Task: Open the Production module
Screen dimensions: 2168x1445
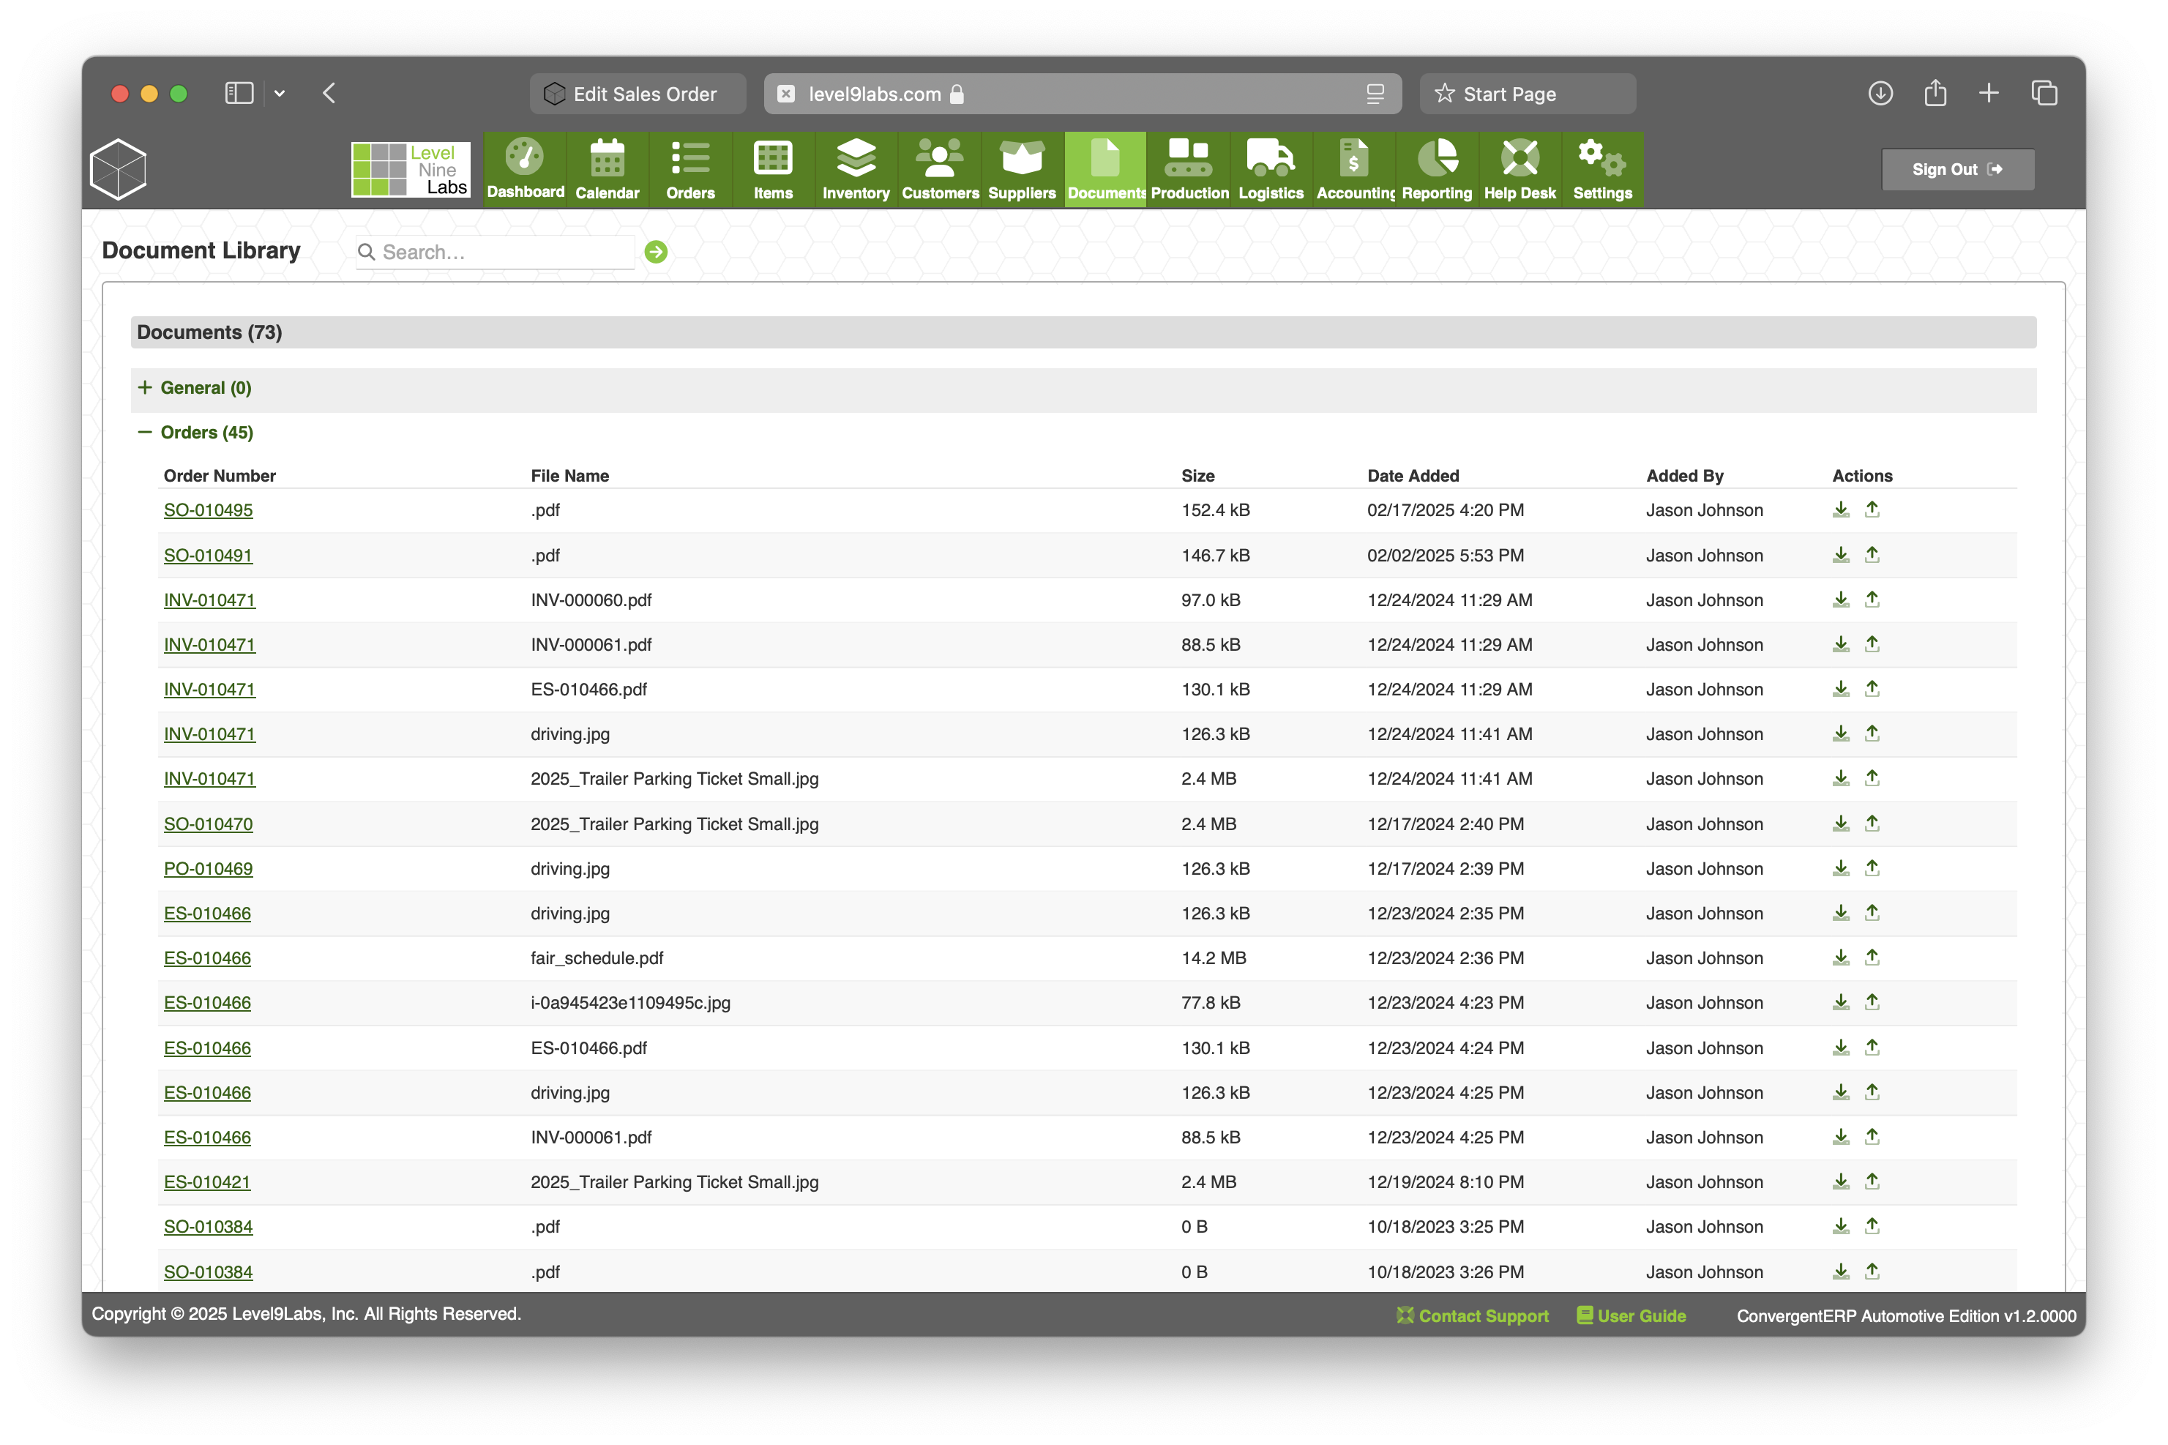Action: [1189, 170]
